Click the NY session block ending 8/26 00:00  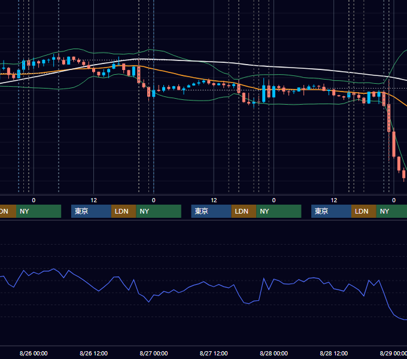coord(38,211)
